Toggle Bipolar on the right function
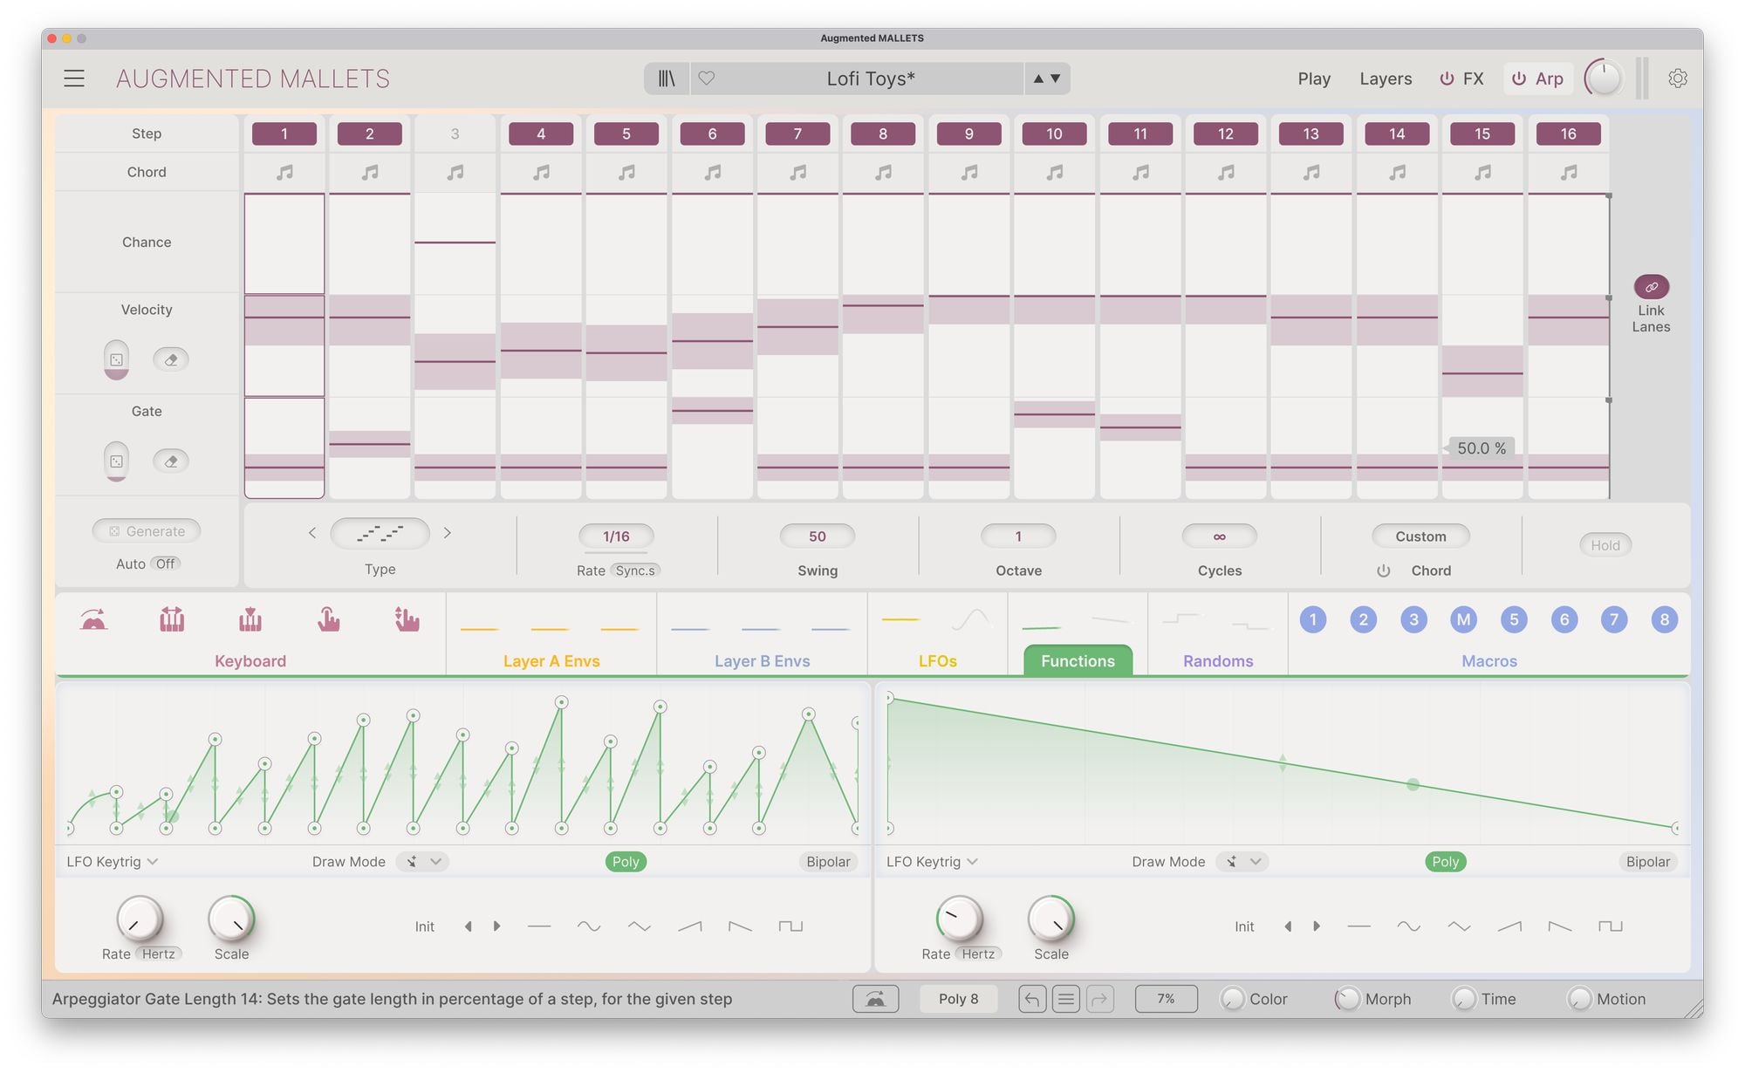 [x=1647, y=862]
